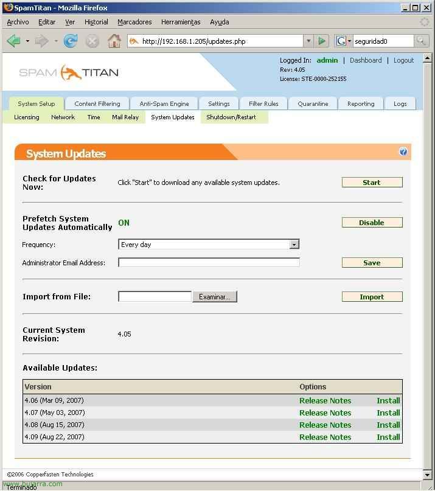435x491 pixels.
Task: Open the Reporting tab
Action: [x=361, y=103]
